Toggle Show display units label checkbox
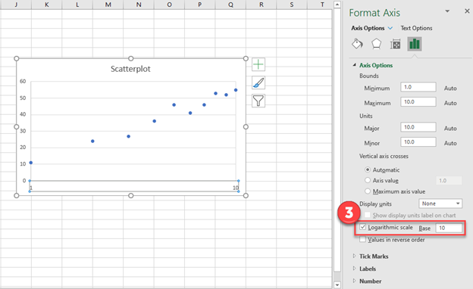This screenshot has width=473, height=289. coord(368,215)
